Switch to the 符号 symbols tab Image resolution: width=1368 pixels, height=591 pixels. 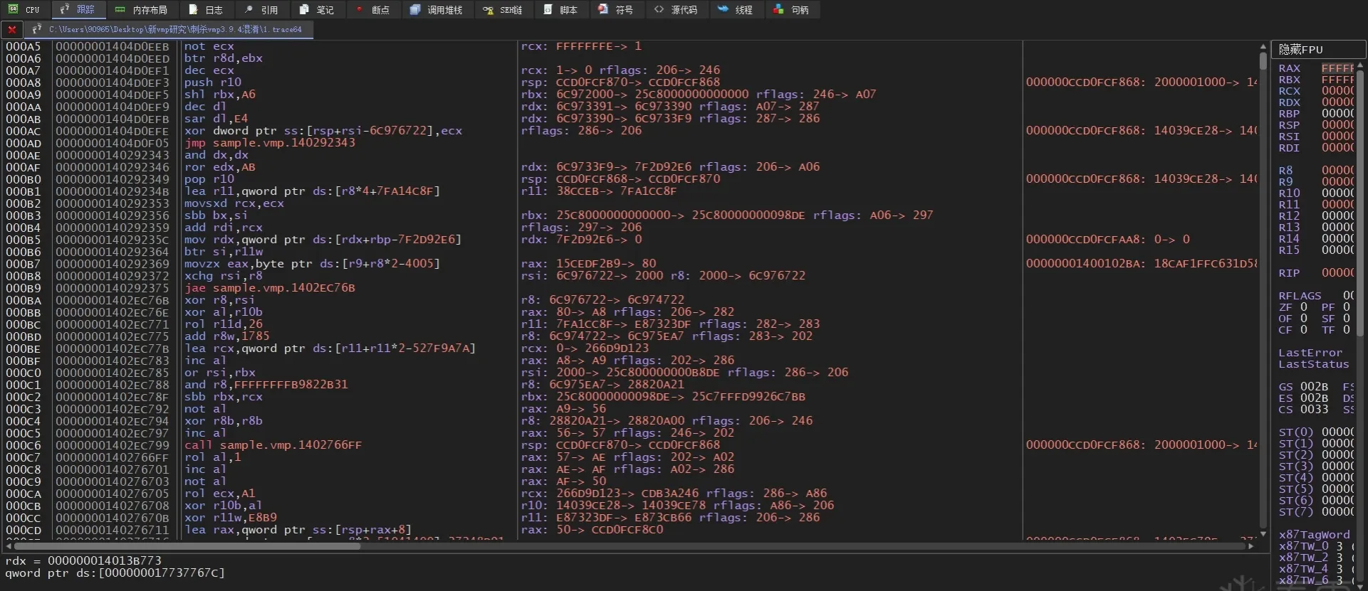click(616, 10)
